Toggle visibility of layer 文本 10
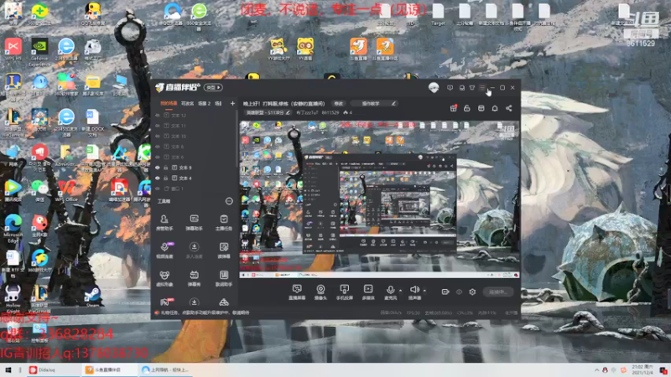 click(158, 137)
